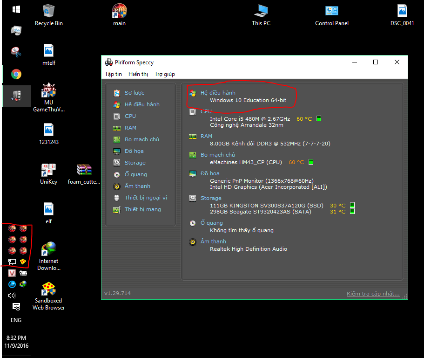Select Bo mạch chủ in the left sidebar

point(141,139)
